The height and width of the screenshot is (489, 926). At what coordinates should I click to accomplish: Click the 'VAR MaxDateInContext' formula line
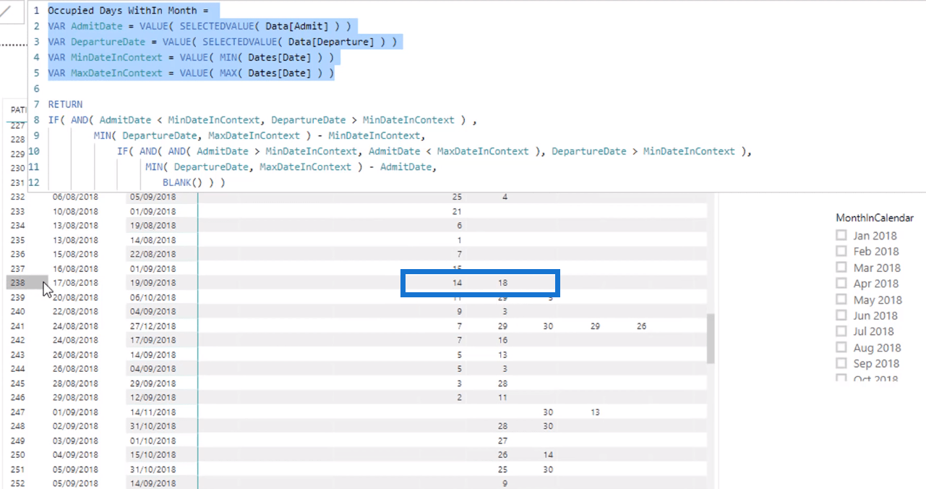pos(191,73)
